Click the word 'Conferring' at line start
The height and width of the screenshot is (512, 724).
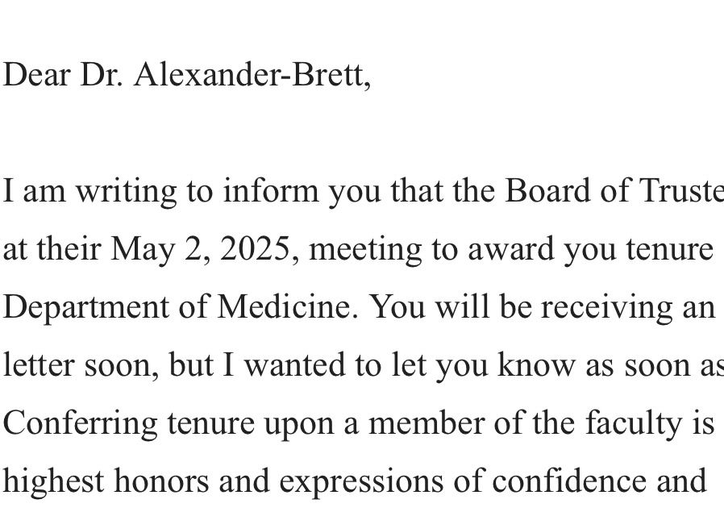pyautogui.click(x=80, y=424)
